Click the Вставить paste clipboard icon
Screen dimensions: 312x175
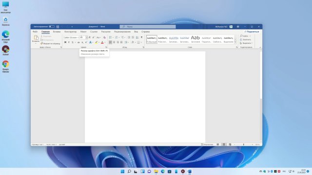(36, 37)
